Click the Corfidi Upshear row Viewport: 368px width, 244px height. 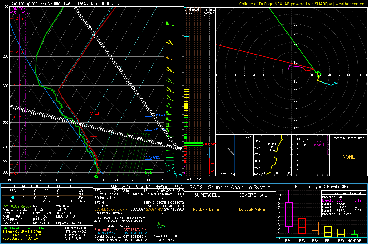point(121,240)
